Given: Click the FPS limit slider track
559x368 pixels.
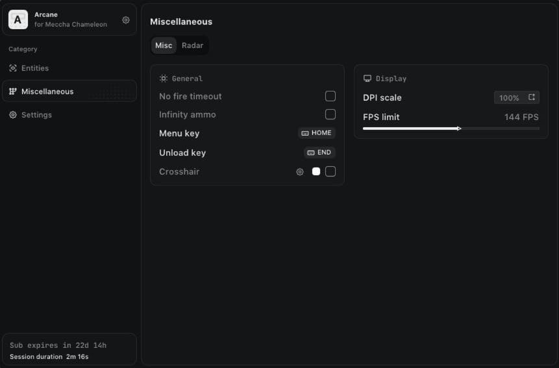Looking at the screenshot, I should (451, 129).
